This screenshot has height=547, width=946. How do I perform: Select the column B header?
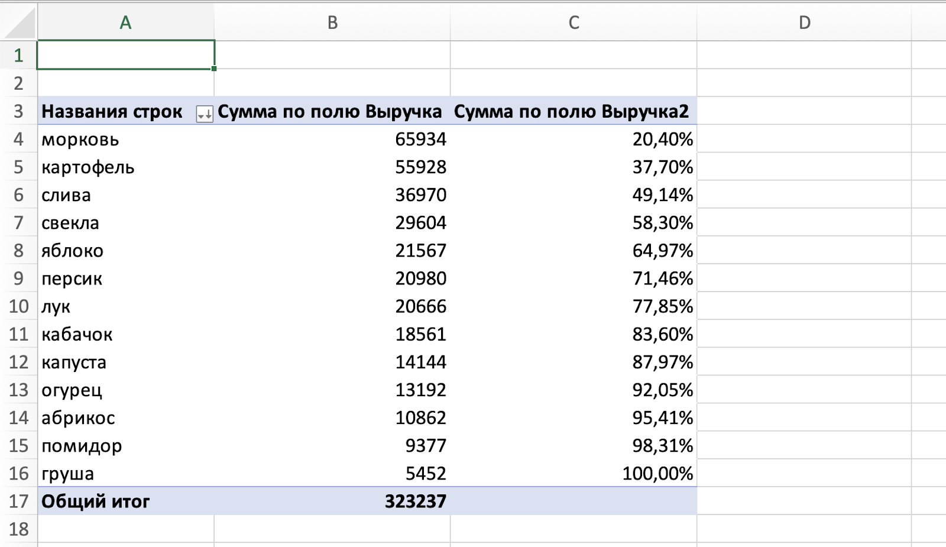tap(333, 22)
